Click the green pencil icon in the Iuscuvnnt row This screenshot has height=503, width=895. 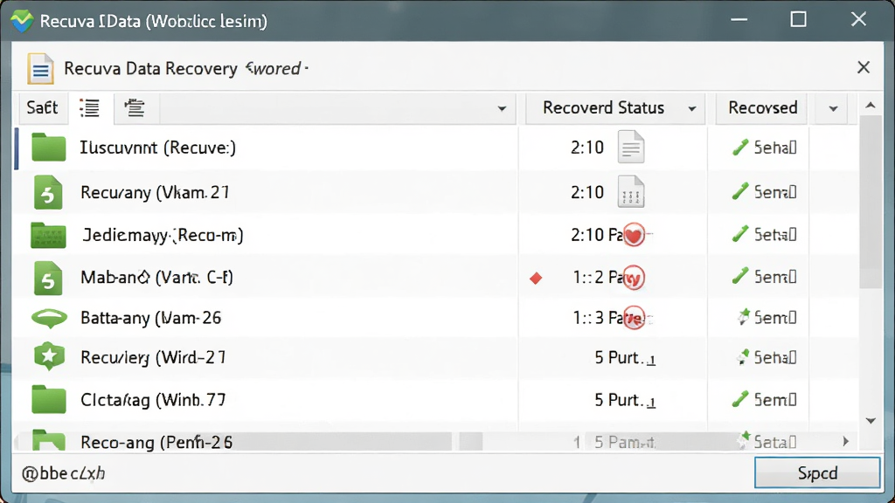(740, 148)
